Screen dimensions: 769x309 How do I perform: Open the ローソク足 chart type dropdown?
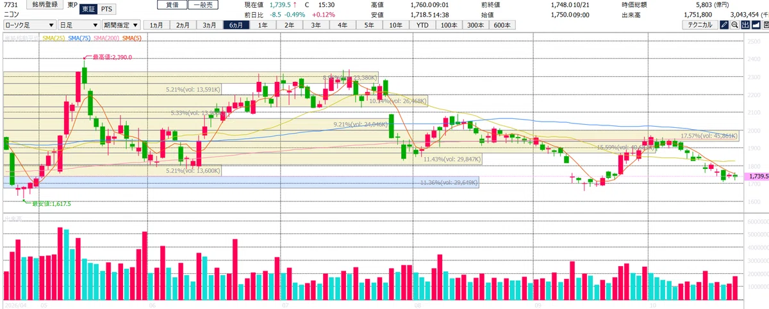tap(29, 26)
